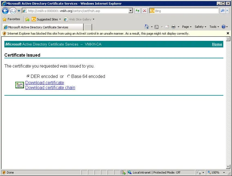Click the Print printer icon
This screenshot has height=176, width=232.
[173, 27]
